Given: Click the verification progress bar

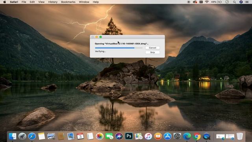Looking at the screenshot, I should tap(119, 48).
